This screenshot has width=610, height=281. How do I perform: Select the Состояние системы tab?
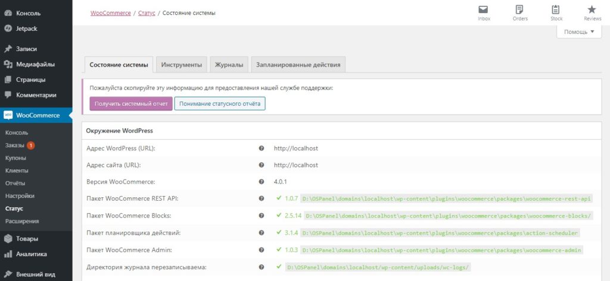point(119,65)
